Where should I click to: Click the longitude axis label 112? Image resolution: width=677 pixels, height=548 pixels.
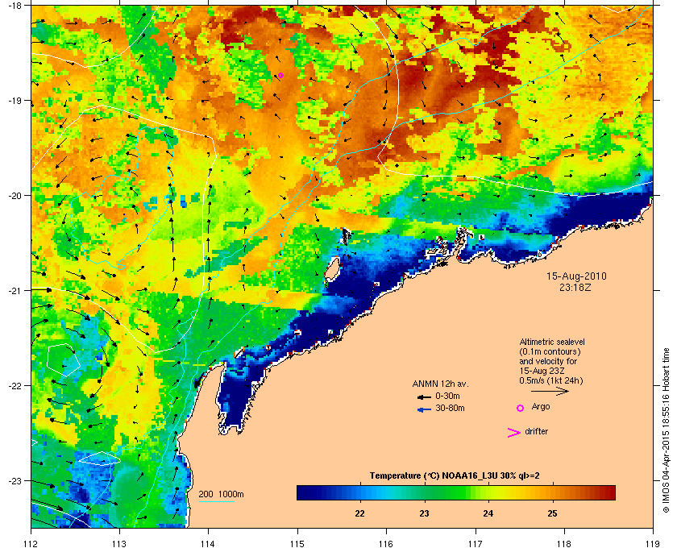[x=31, y=544]
